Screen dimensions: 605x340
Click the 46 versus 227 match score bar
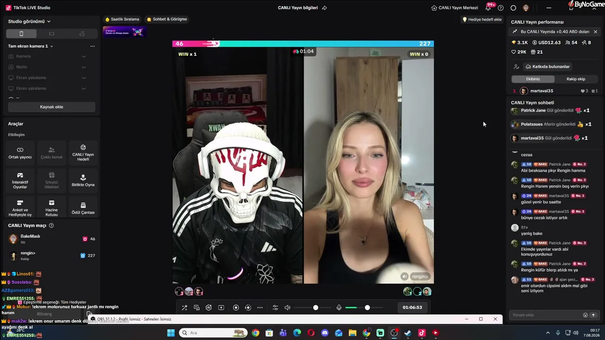(x=303, y=43)
